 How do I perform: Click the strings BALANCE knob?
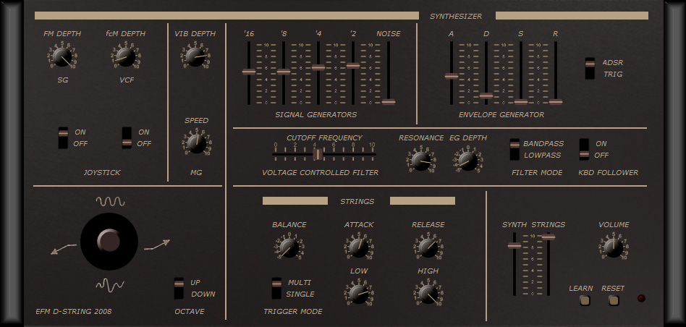(x=289, y=248)
